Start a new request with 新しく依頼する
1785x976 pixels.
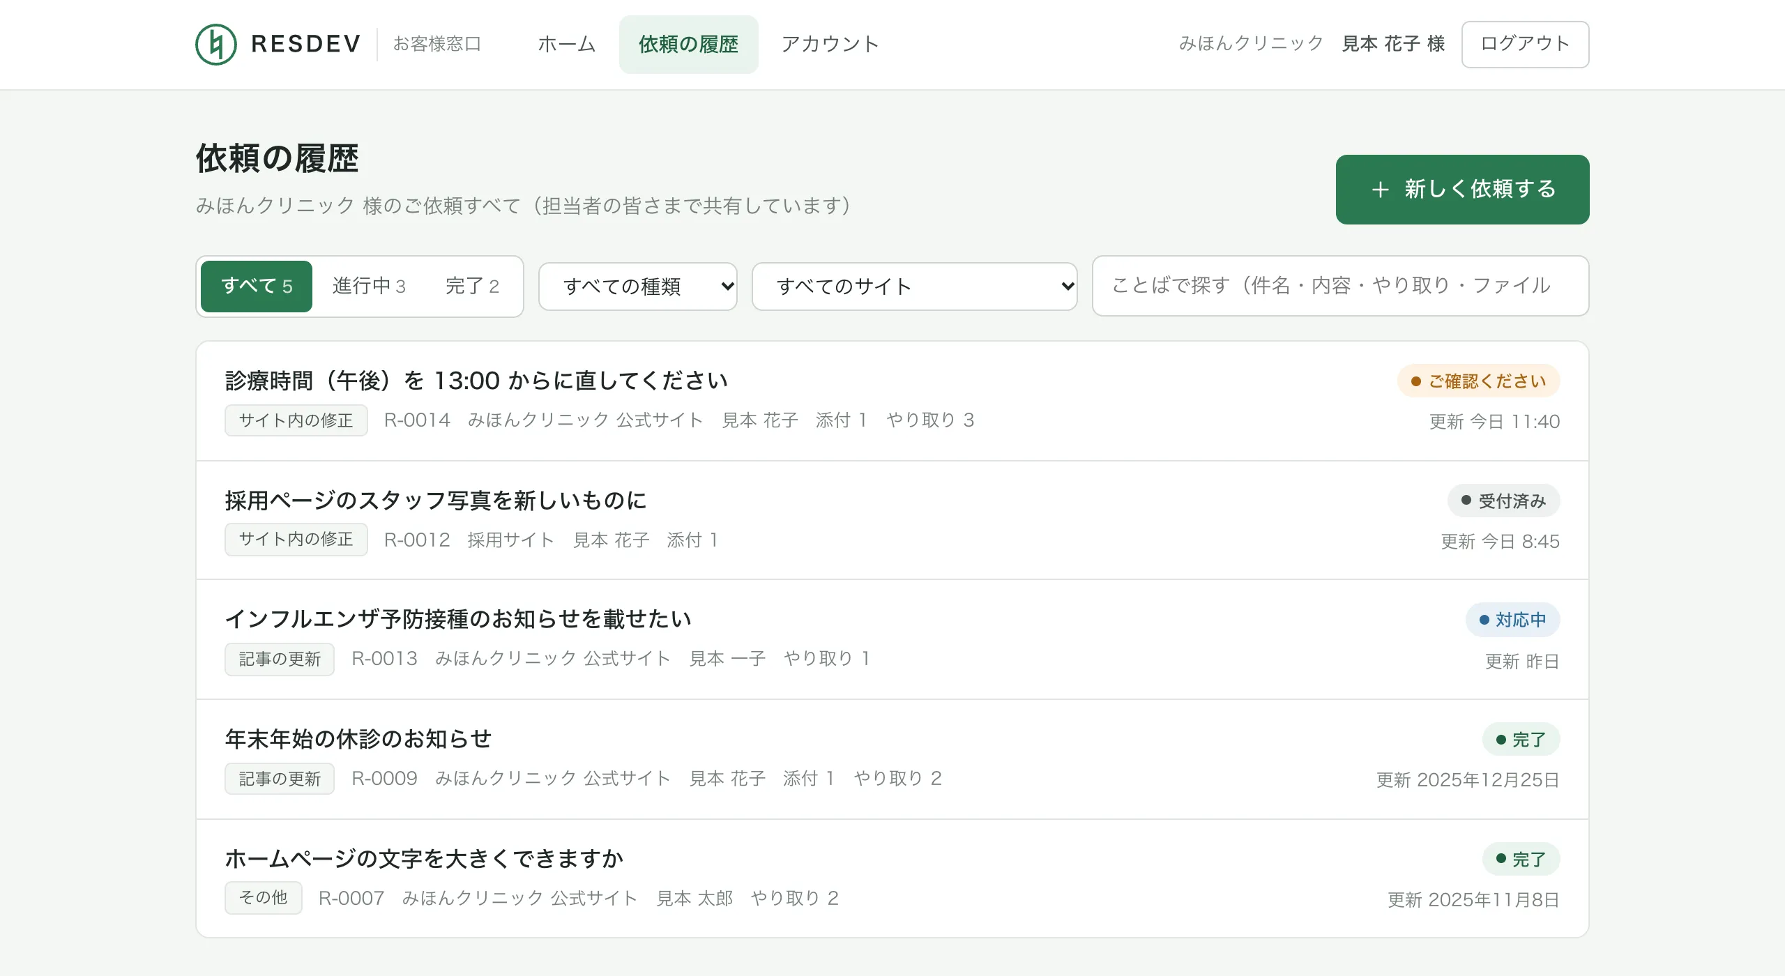1462,189
